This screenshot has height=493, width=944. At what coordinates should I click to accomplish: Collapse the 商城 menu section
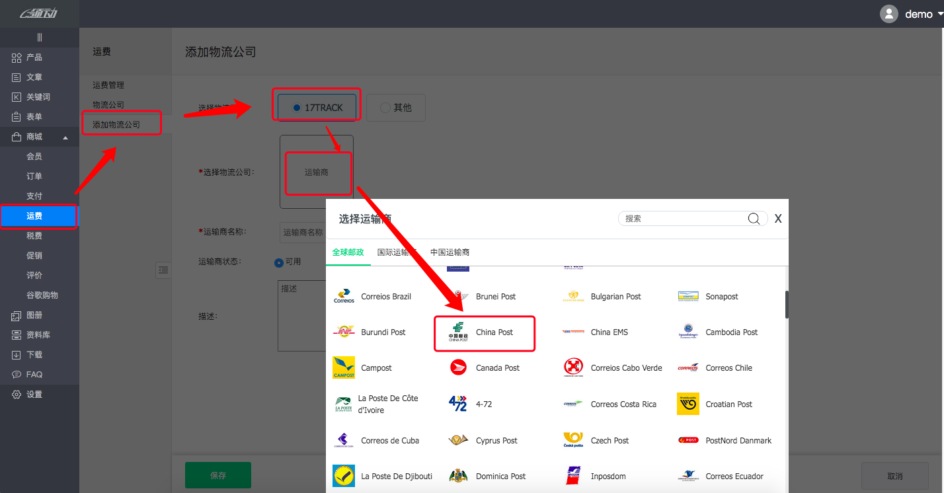tap(65, 137)
